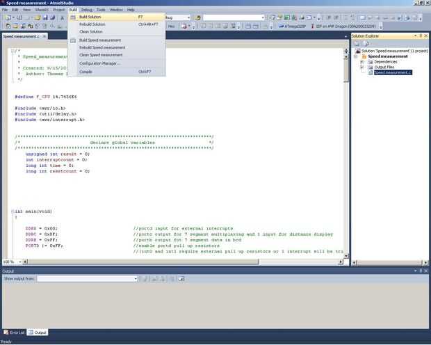The width and height of the screenshot is (431, 345).
Task: Click the empty find combo box field
Action: pos(232,17)
